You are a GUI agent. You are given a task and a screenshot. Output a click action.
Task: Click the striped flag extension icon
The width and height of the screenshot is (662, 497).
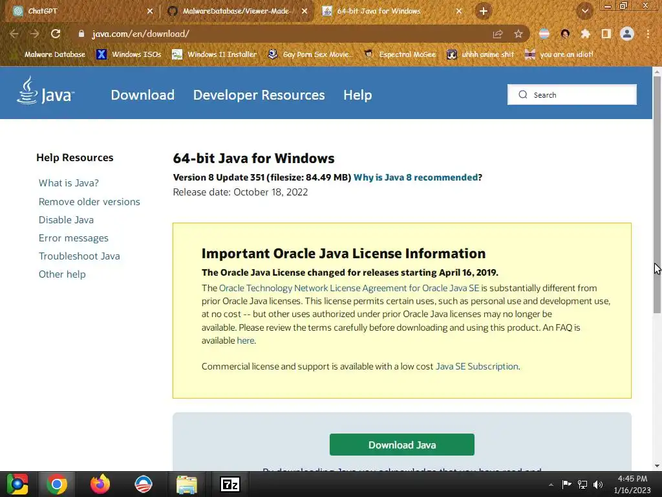tap(544, 34)
